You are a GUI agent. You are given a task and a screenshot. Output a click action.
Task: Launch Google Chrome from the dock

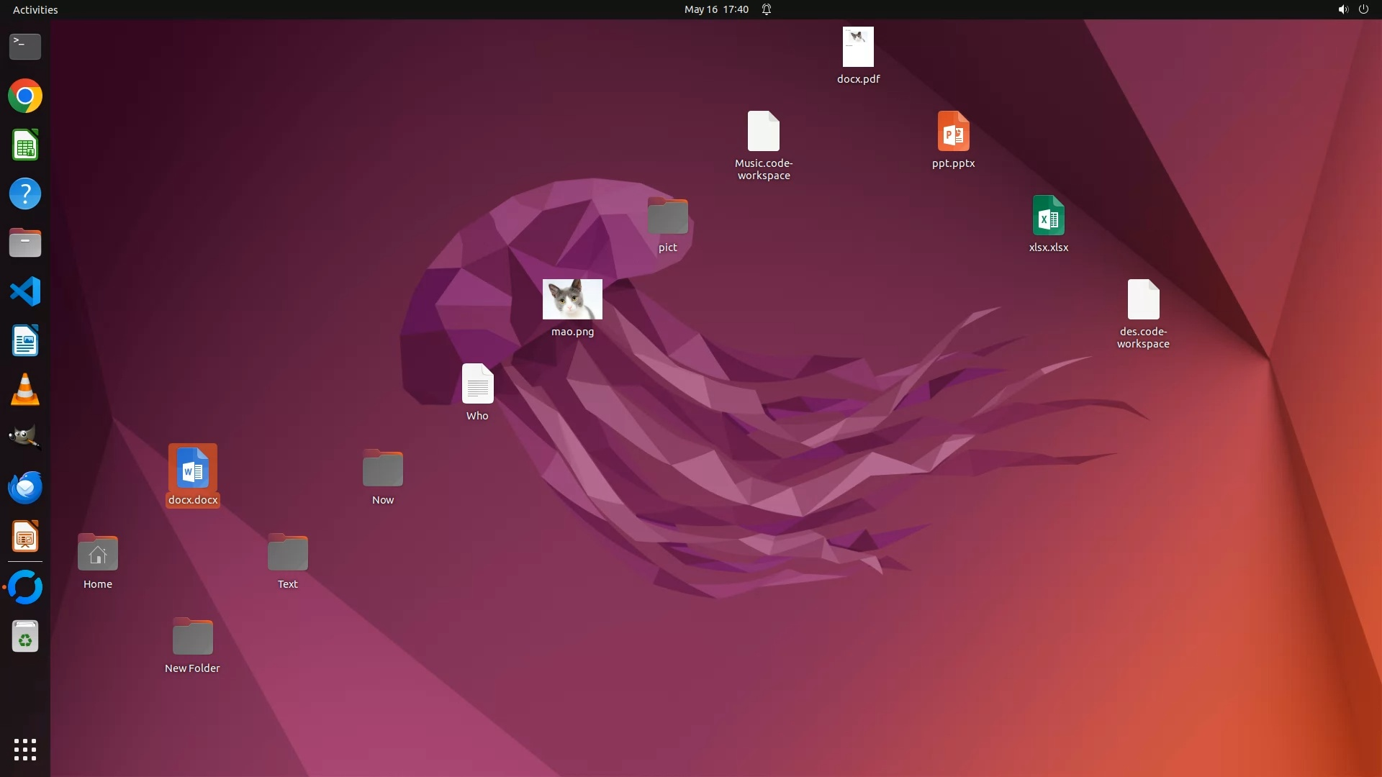click(x=25, y=96)
